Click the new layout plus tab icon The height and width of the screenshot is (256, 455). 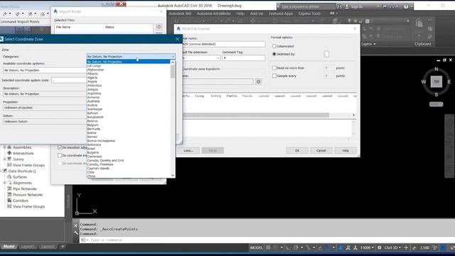coord(63,247)
